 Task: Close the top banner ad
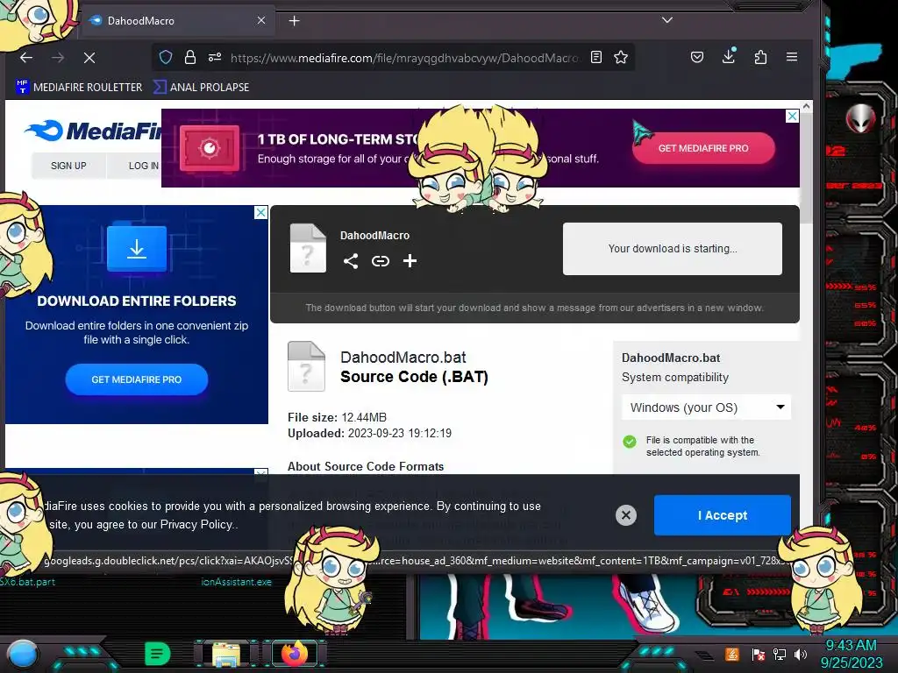tap(792, 117)
